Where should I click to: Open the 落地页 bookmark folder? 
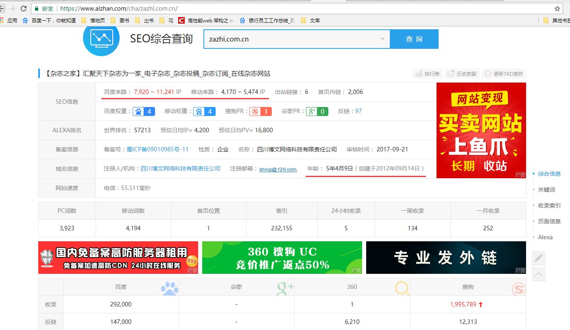pos(93,20)
